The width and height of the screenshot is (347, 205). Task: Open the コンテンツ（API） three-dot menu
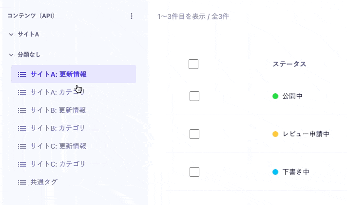[132, 16]
